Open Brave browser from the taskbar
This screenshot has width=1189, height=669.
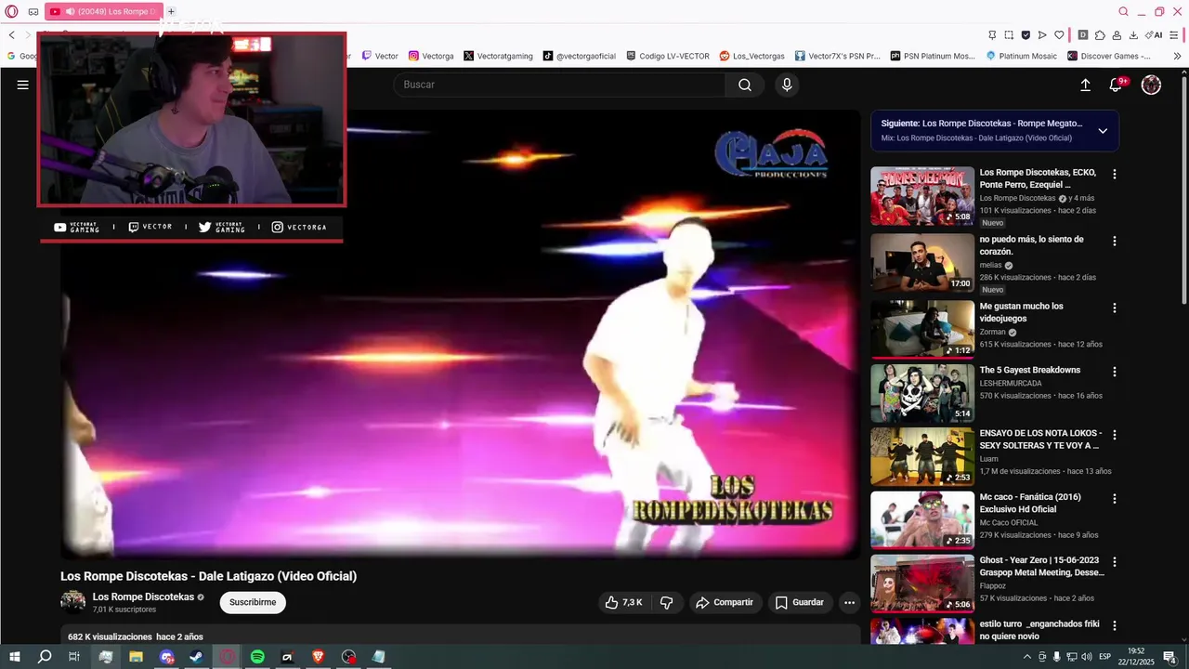tap(318, 657)
